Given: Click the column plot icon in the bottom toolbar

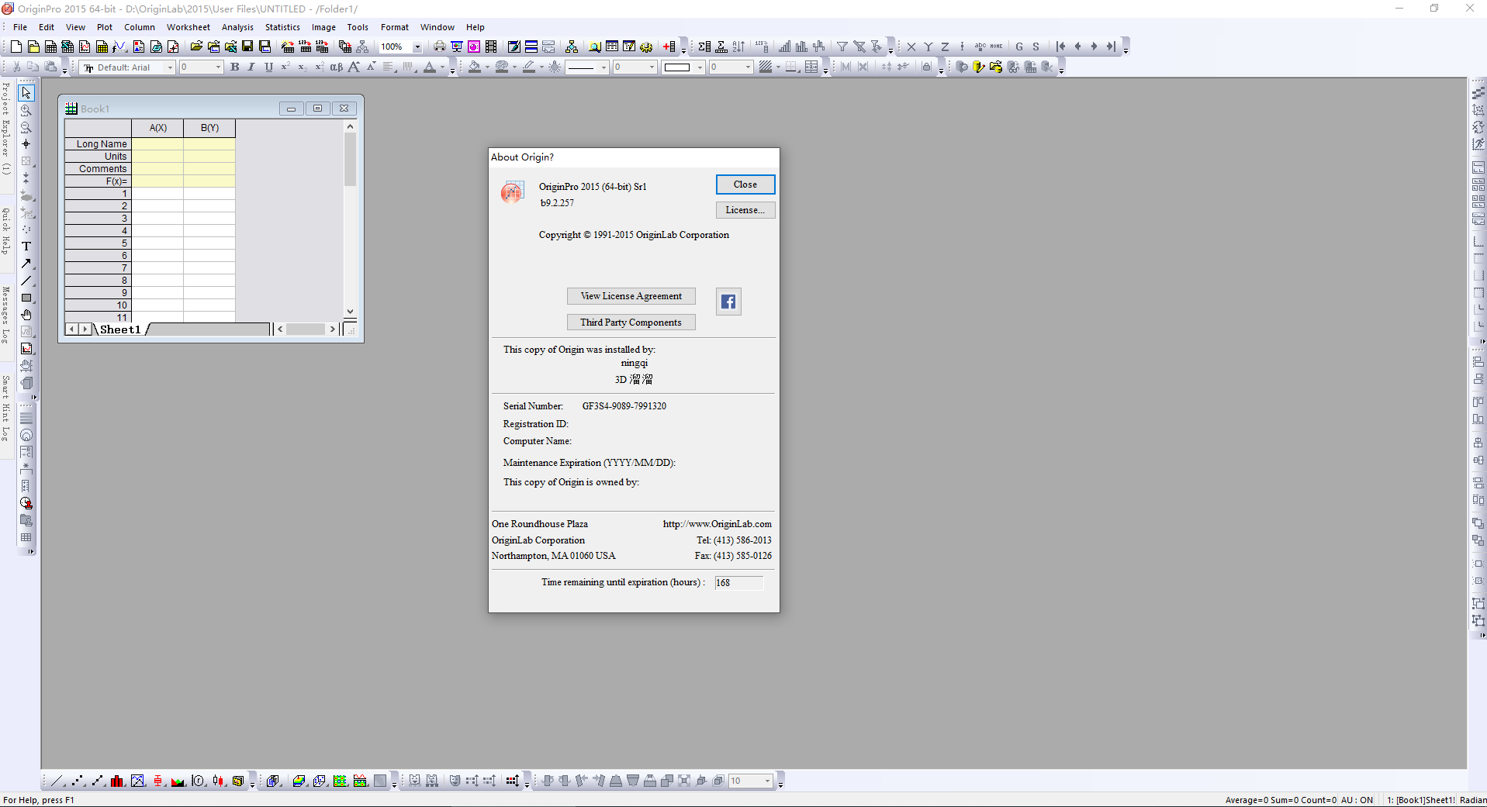Looking at the screenshot, I should pos(117,781).
